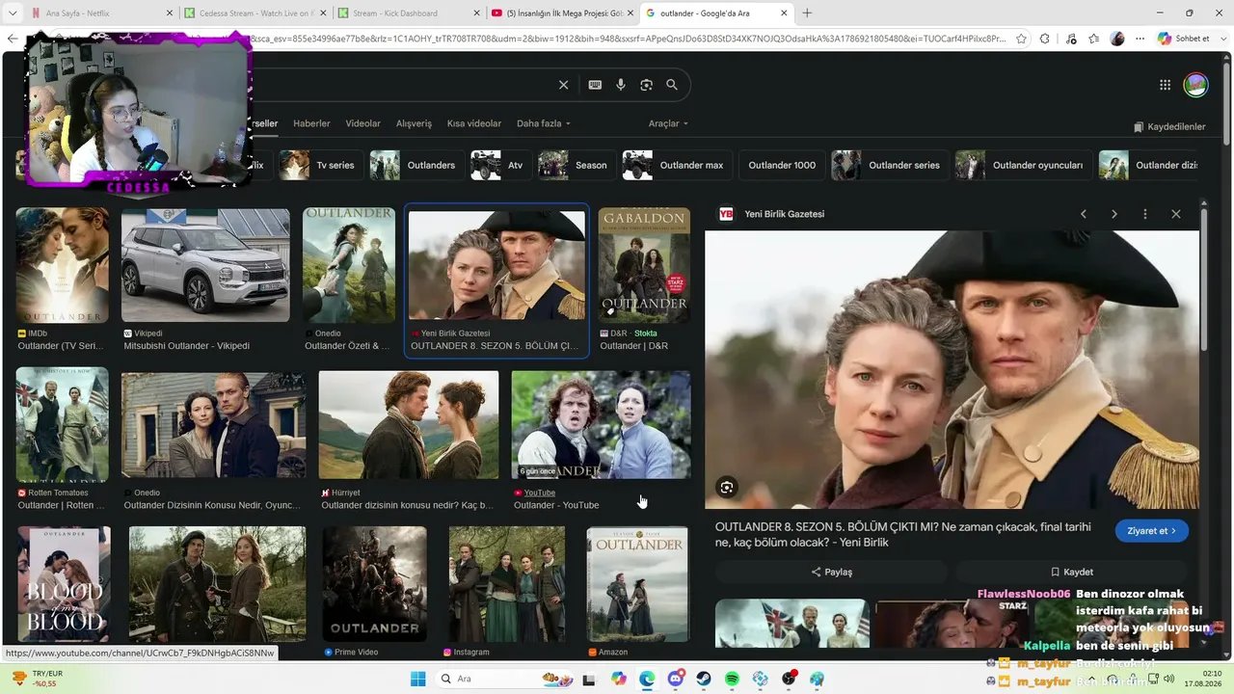Start voice search with the microphone

pyautogui.click(x=621, y=85)
